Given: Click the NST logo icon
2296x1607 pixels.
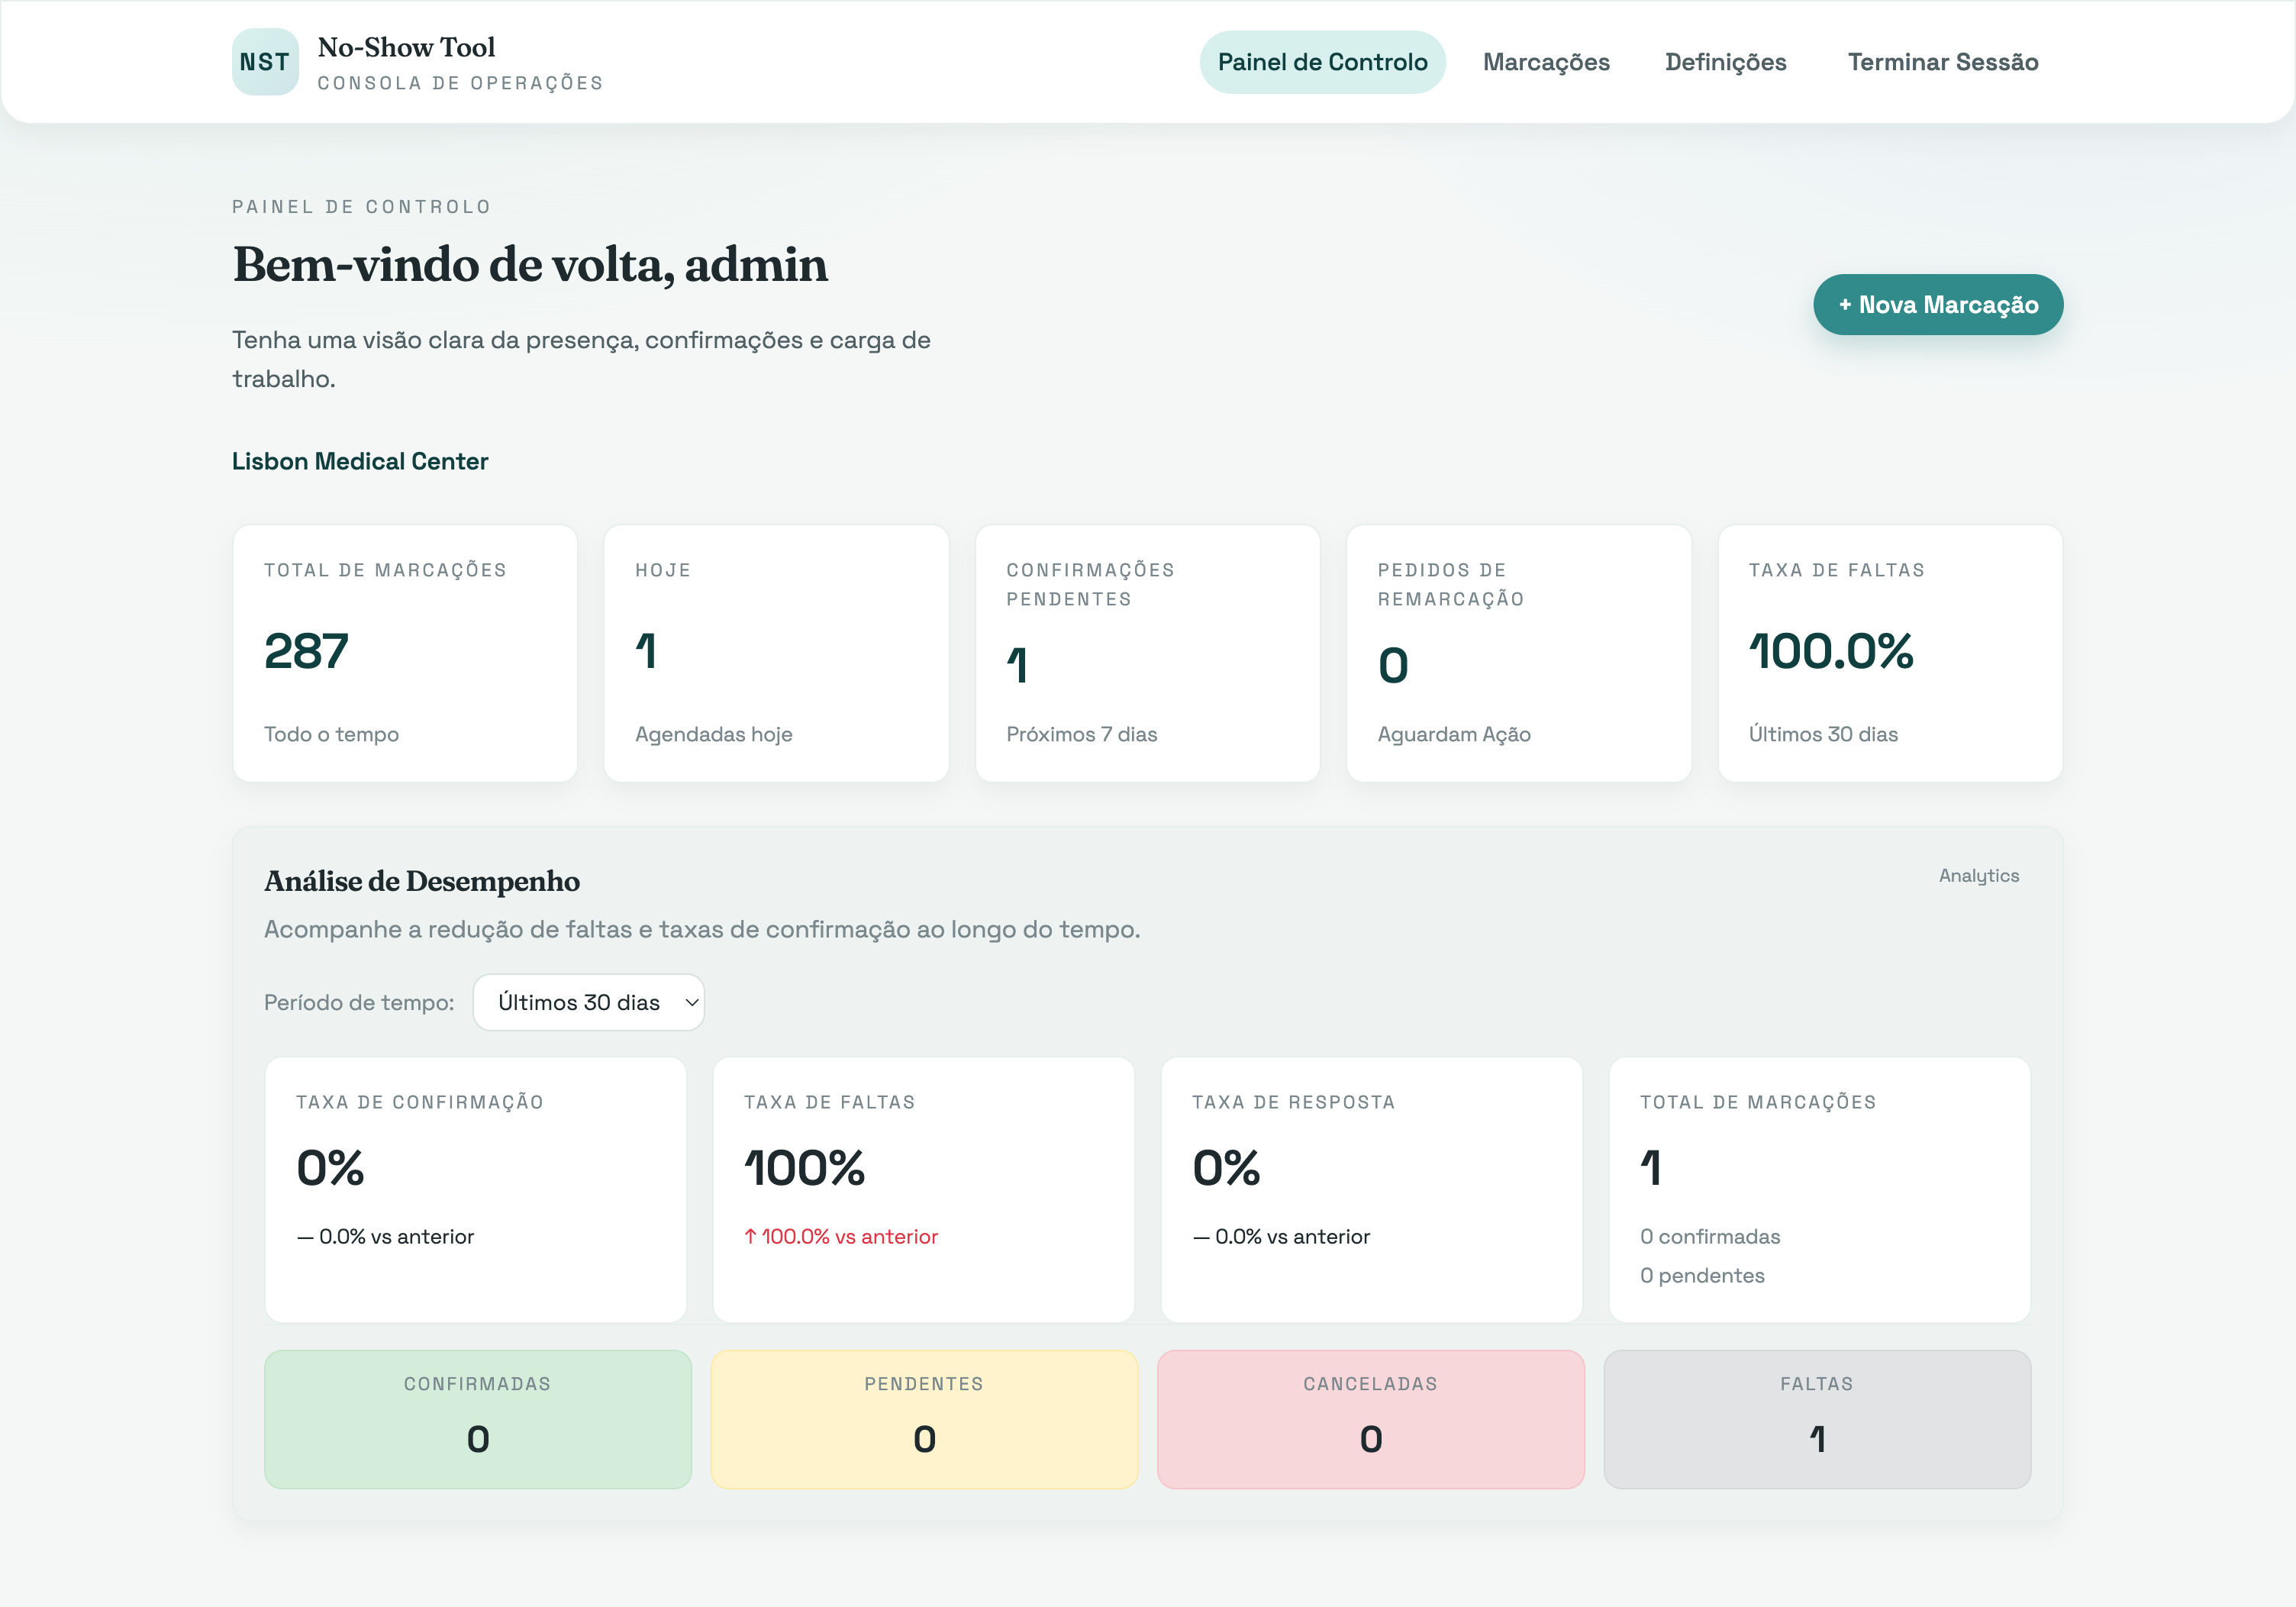Looking at the screenshot, I should coord(265,62).
